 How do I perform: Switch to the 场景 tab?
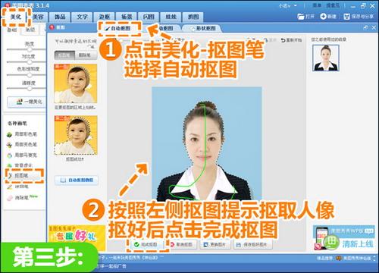(127, 17)
